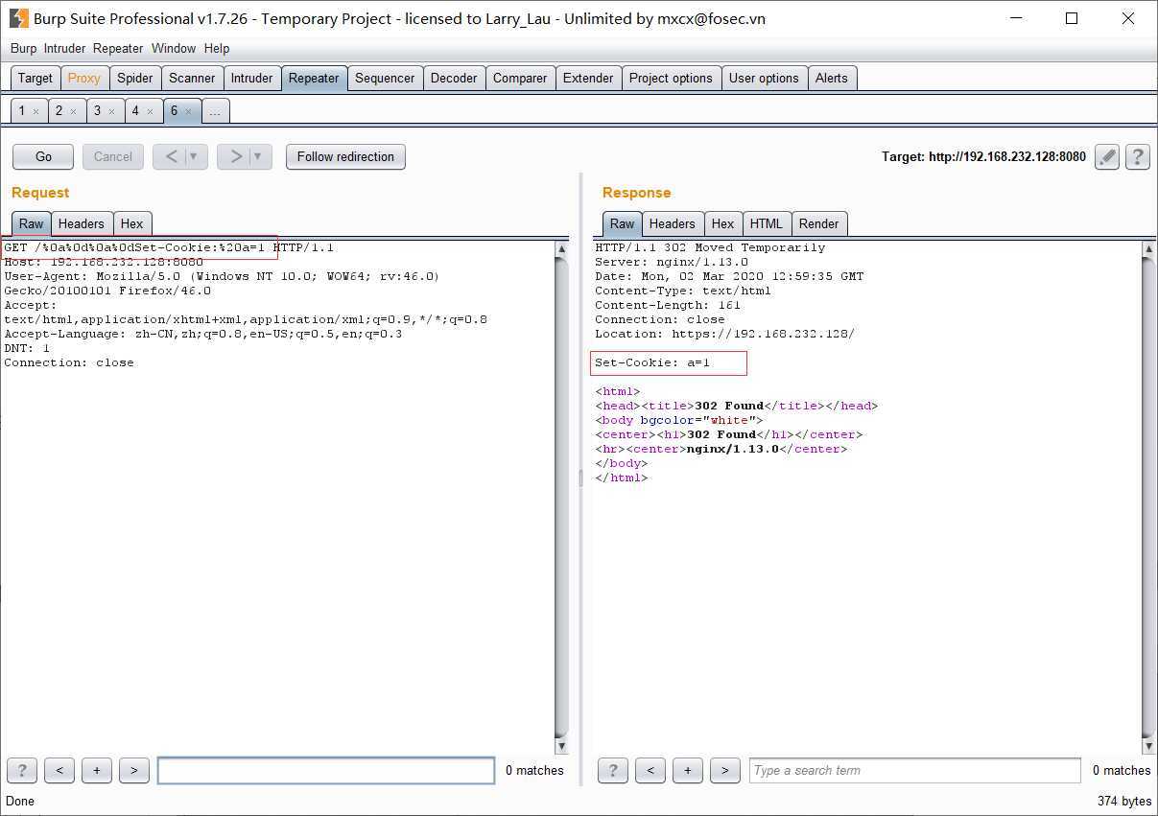Click the Burp Suite title bar logo

coord(18,18)
